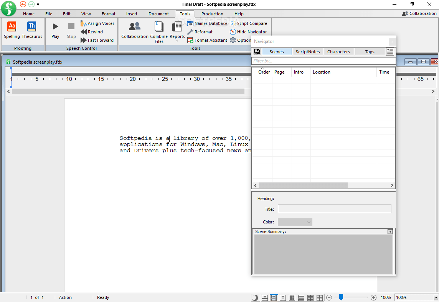439x302 pixels.
Task: Open navigator list options icon beside Tags
Action: (x=390, y=51)
